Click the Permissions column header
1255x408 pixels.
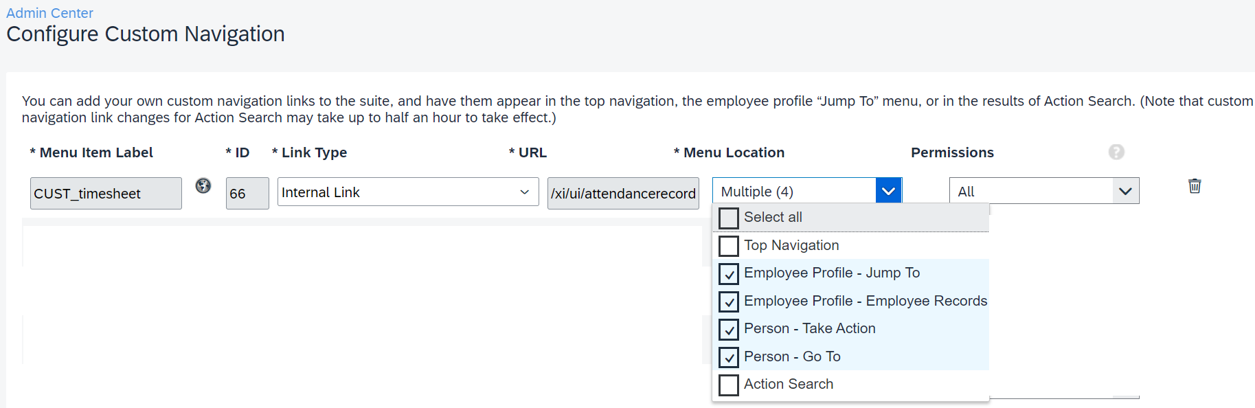tap(952, 152)
